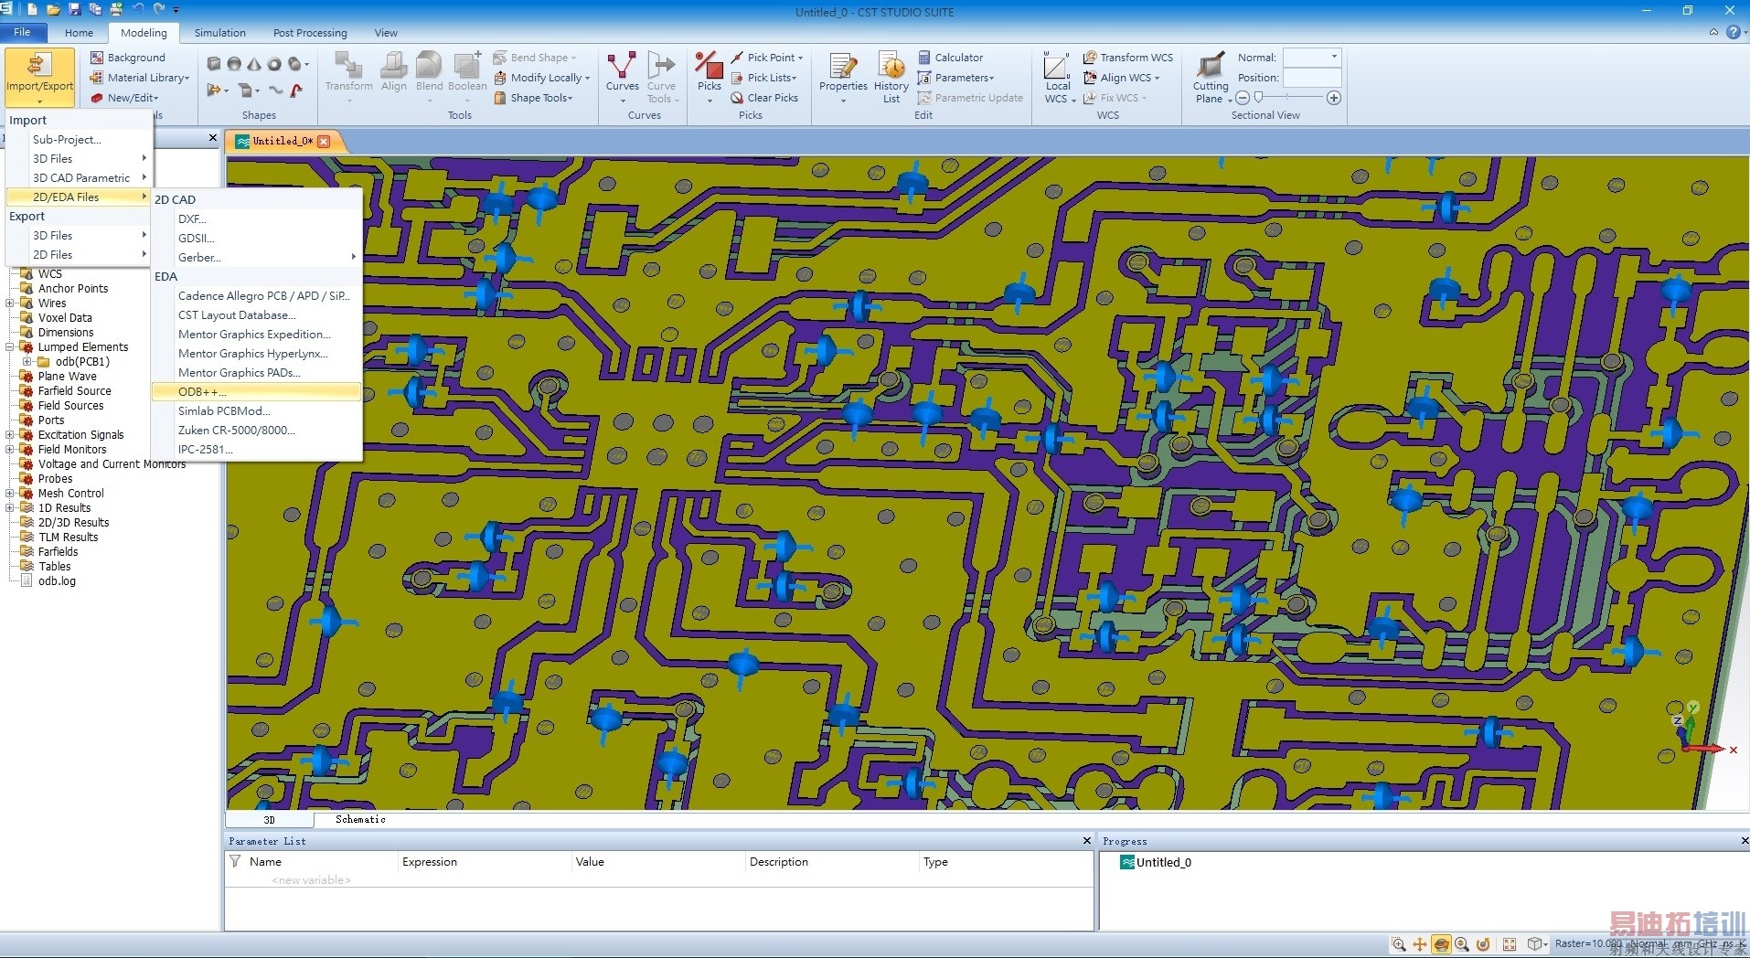Open the Shape Tools dropdown
This screenshot has width=1750, height=958.
(x=534, y=98)
